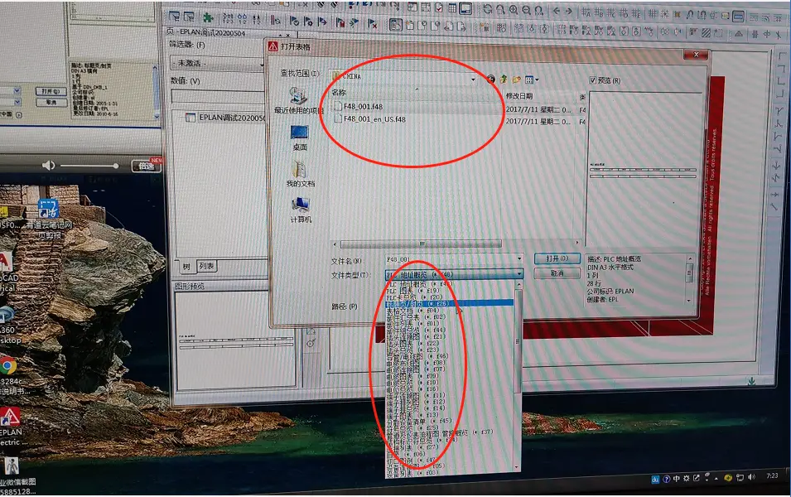Click the 倍速 playback speed button
The image size is (791, 497).
click(x=146, y=166)
